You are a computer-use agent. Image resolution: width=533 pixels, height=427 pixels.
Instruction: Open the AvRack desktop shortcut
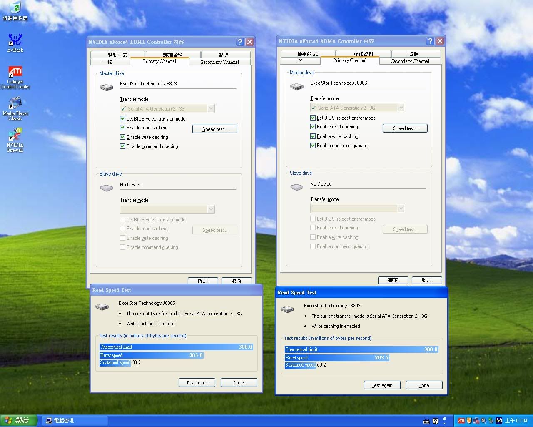15,43
